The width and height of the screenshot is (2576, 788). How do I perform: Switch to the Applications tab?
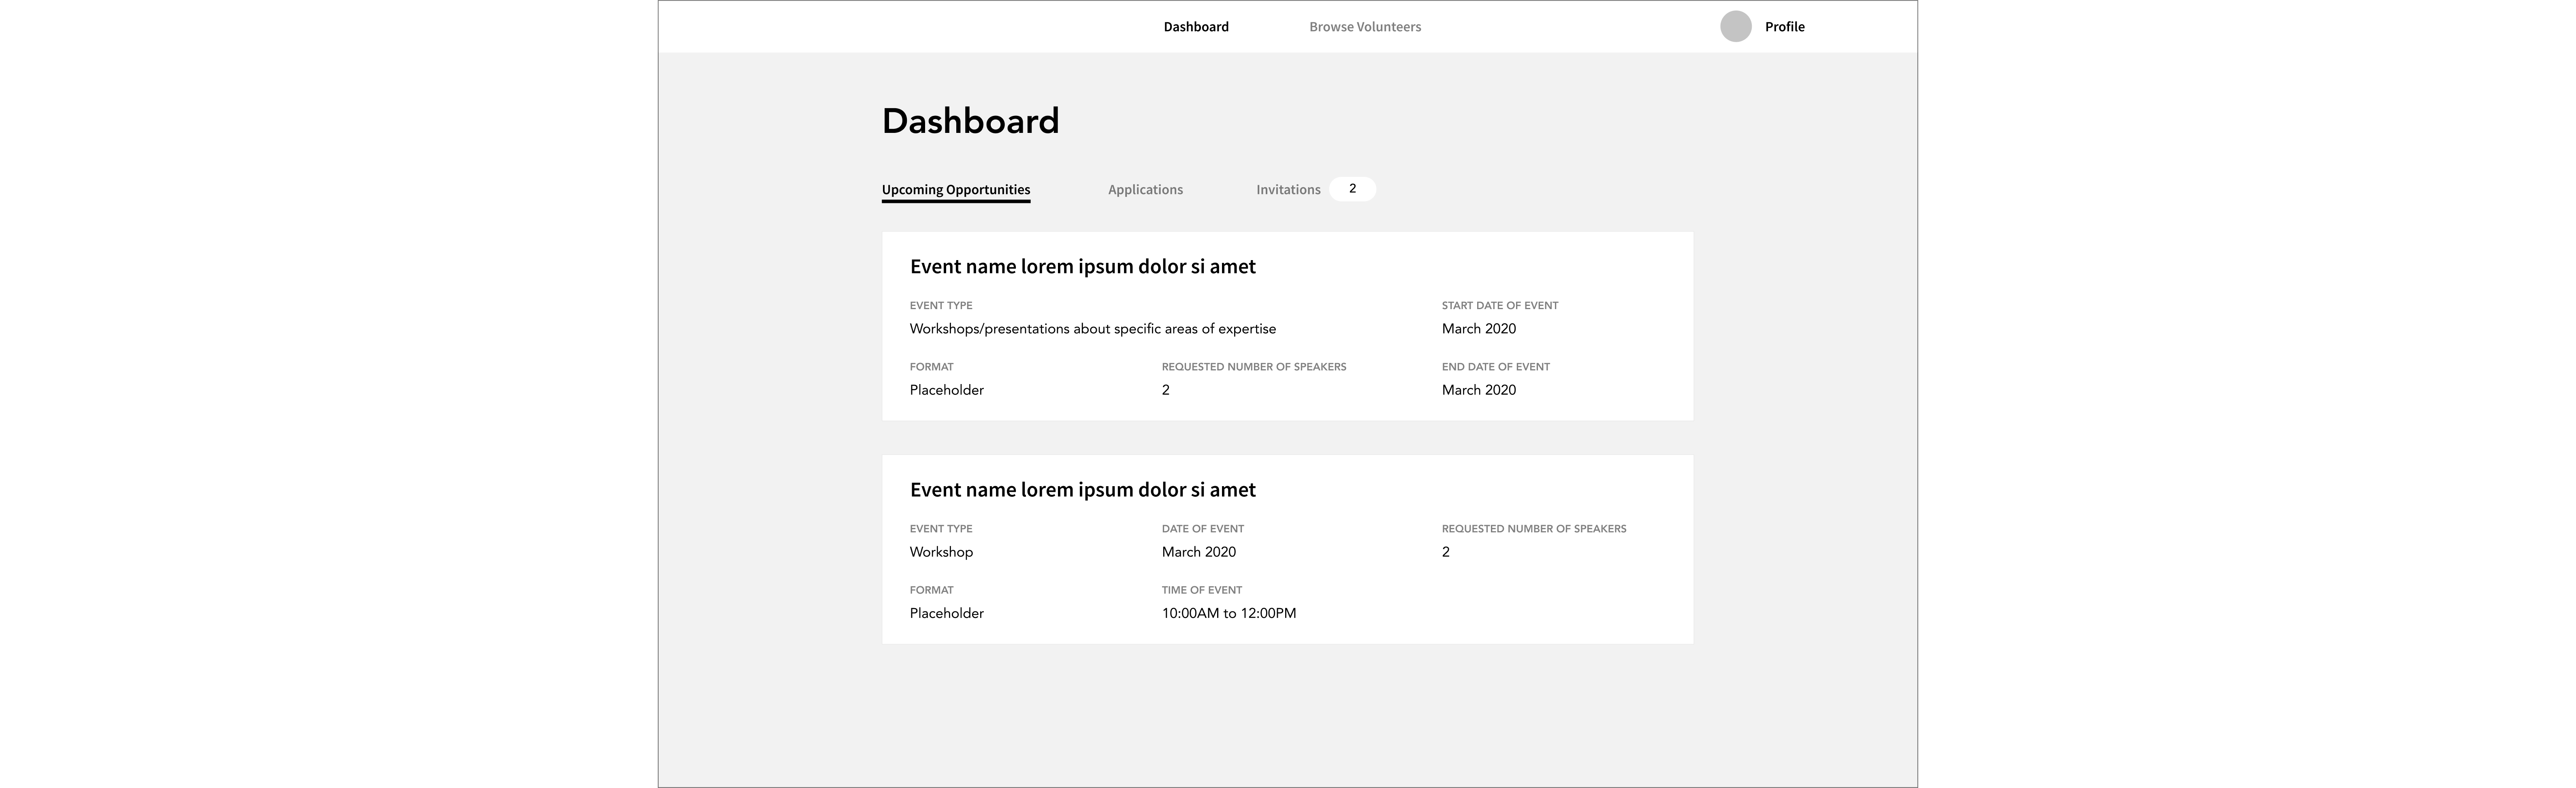pyautogui.click(x=1145, y=190)
